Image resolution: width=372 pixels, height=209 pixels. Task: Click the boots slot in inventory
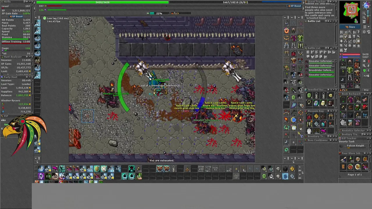[x=350, y=84]
